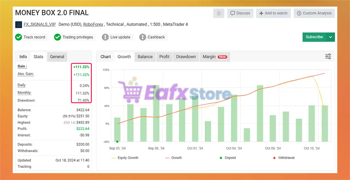Click the Abs. Gain label
This screenshot has width=350, height=180.
tap(26, 74)
